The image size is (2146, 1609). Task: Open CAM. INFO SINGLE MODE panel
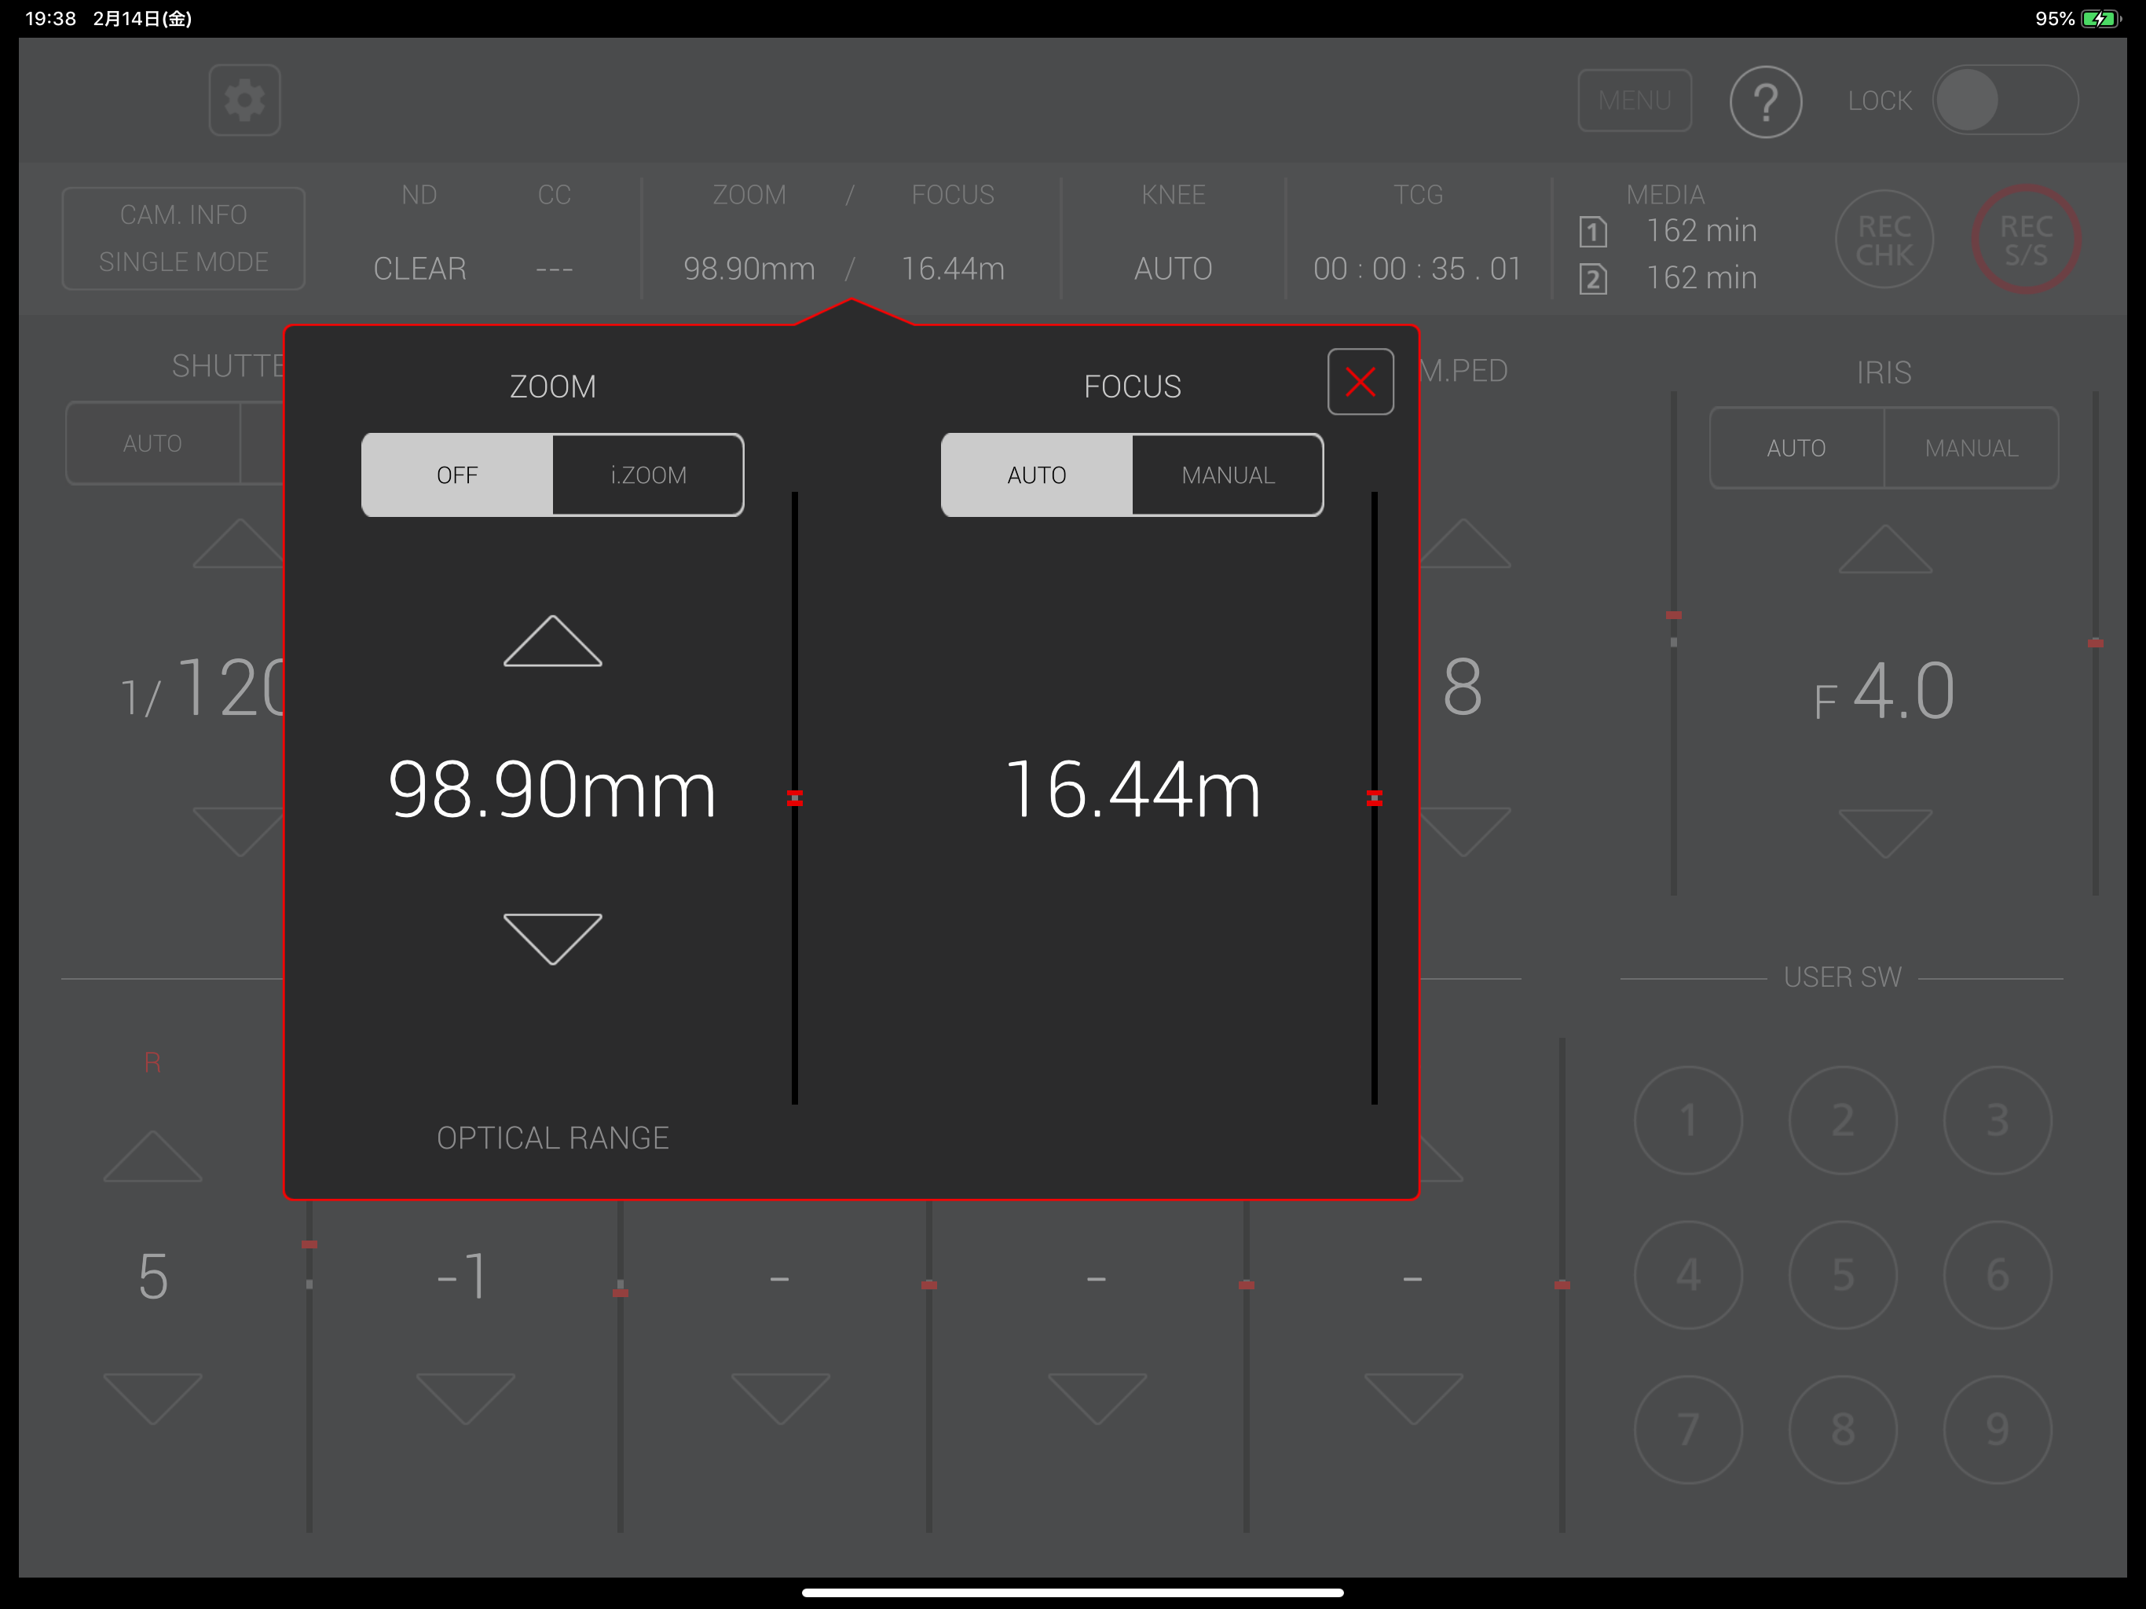point(183,238)
